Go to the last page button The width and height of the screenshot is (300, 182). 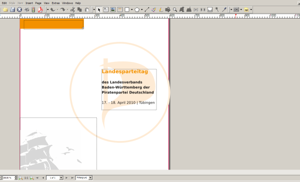[72, 178]
